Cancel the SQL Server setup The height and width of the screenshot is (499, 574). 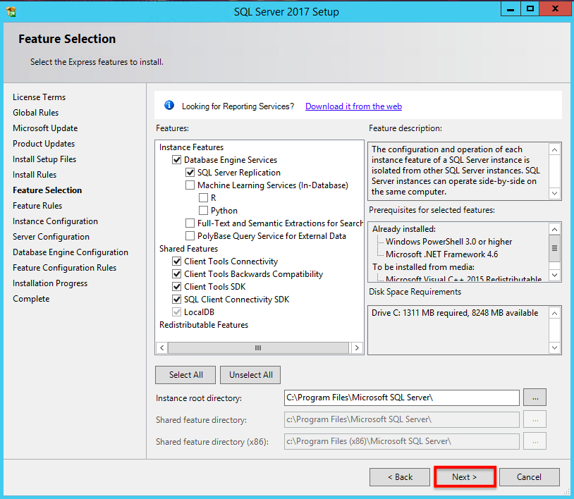tap(530, 477)
